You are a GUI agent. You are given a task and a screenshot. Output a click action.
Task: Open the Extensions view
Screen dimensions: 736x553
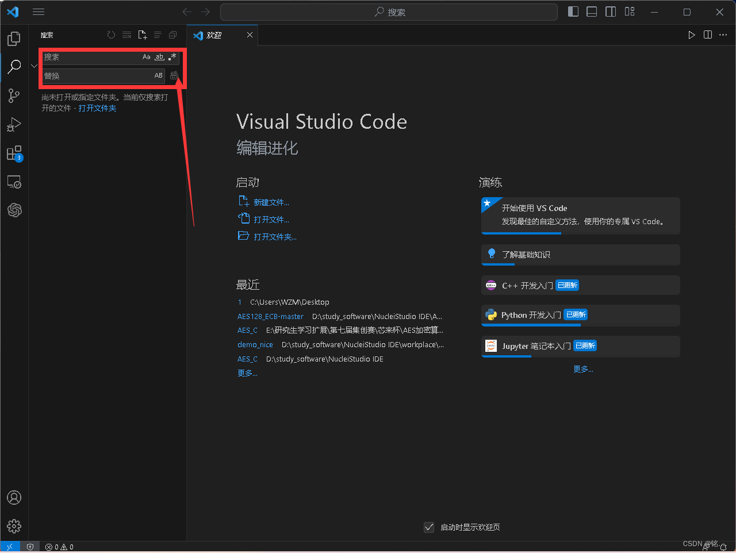point(14,153)
